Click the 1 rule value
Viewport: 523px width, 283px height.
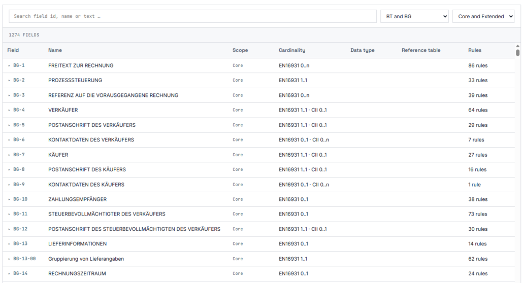pyautogui.click(x=474, y=184)
